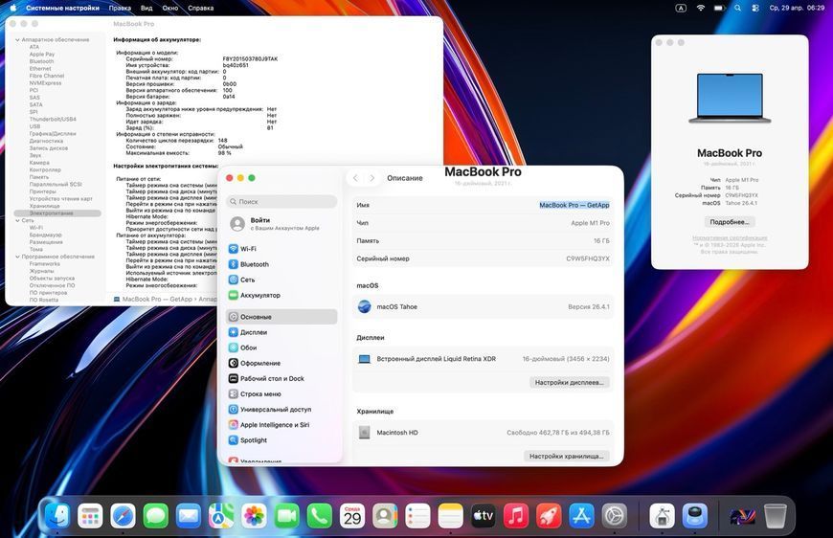The image size is (833, 538).
Task: Open Music app in the Dock
Action: pos(516,515)
